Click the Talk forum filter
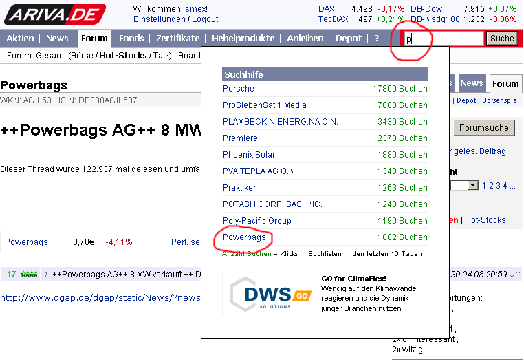The width and height of the screenshot is (524, 364). [162, 56]
